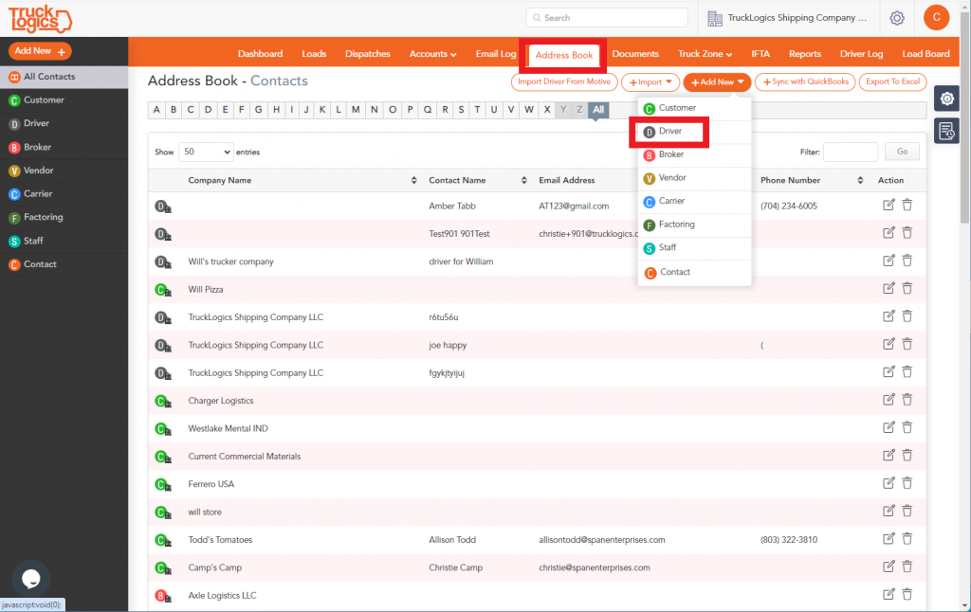
Task: Click Export To Excel button
Action: pos(892,81)
